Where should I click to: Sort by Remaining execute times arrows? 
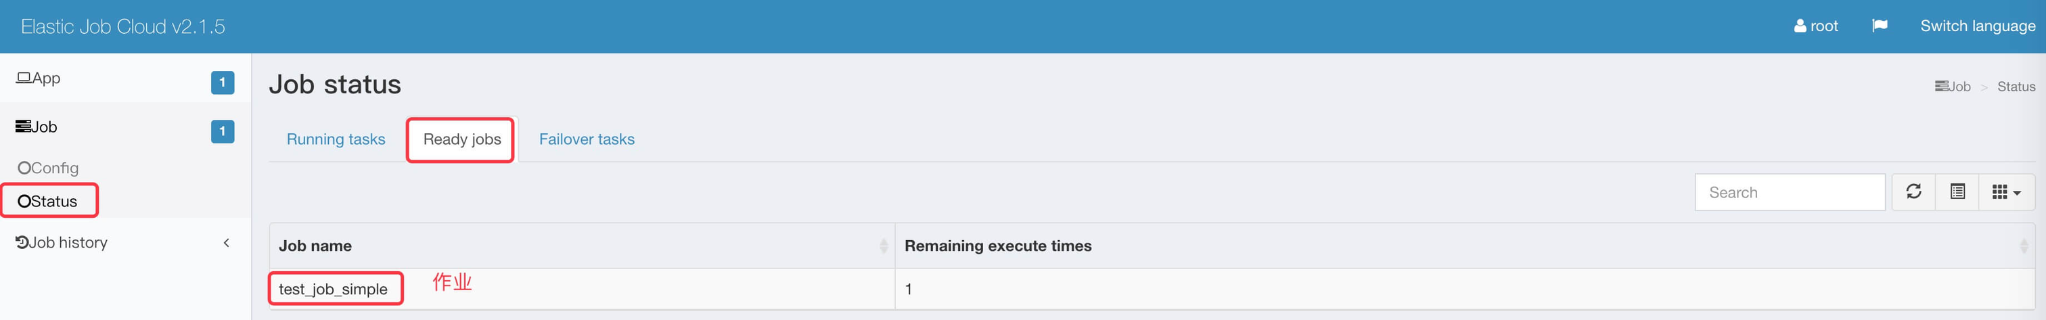point(2023,246)
